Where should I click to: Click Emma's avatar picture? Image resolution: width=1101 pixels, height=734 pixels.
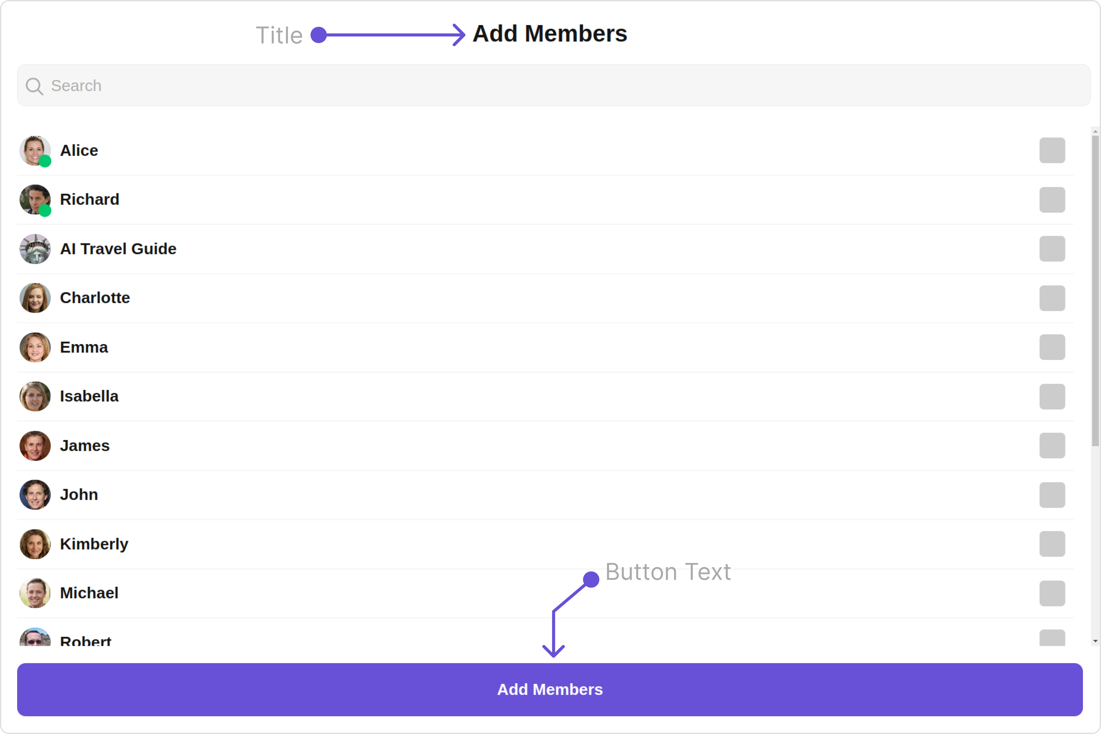pyautogui.click(x=35, y=347)
